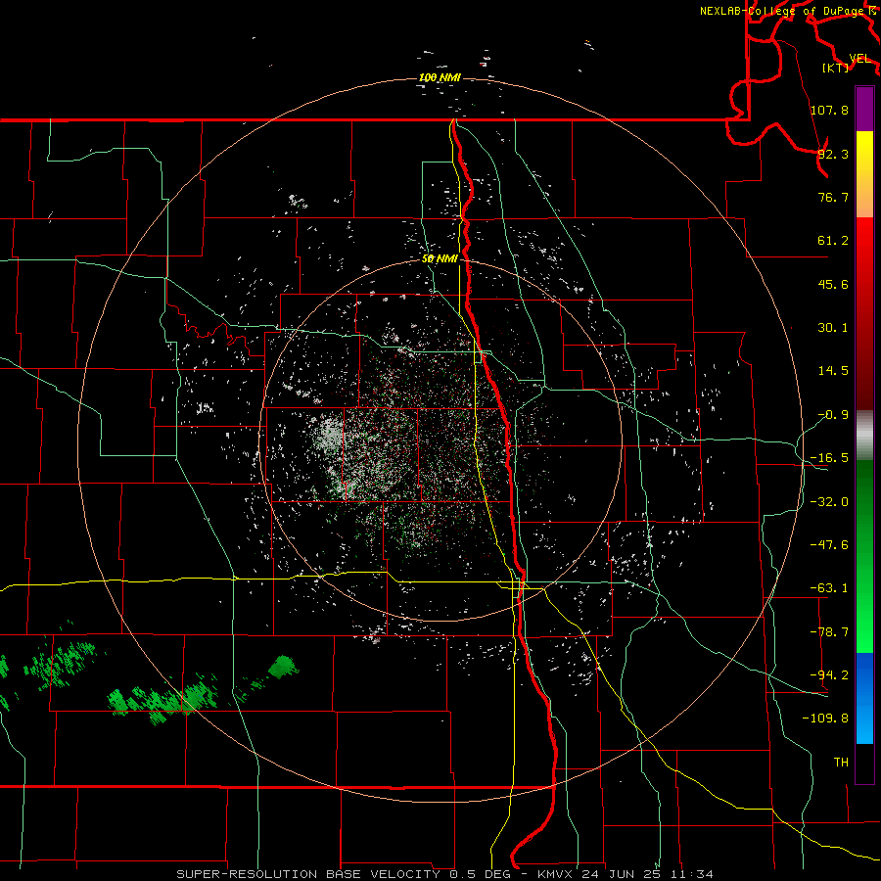The image size is (881, 881).
Task: Click the -78.7 velocity scale value
Action: [829, 632]
